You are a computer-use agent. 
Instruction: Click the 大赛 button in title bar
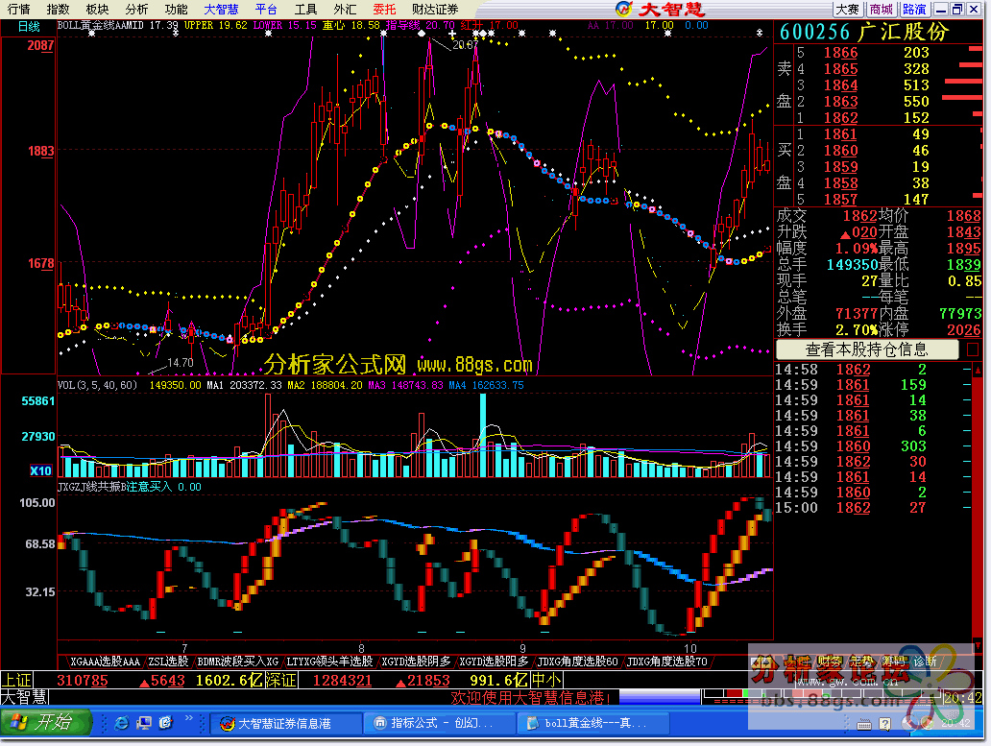[848, 9]
